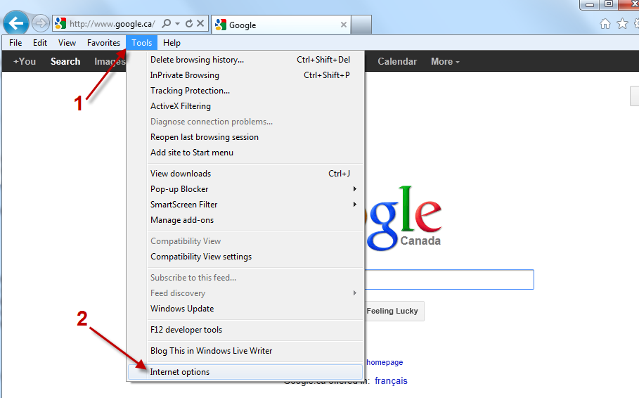Image resolution: width=639 pixels, height=398 pixels.
Task: Click Search in Google bar
Action: [x=65, y=62]
